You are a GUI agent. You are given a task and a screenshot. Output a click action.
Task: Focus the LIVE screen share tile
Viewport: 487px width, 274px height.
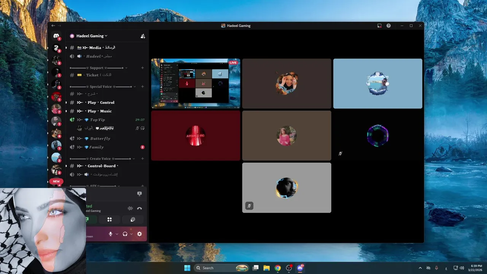click(196, 83)
